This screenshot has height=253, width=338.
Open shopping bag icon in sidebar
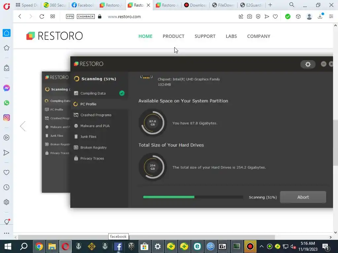pyautogui.click(x=7, y=68)
